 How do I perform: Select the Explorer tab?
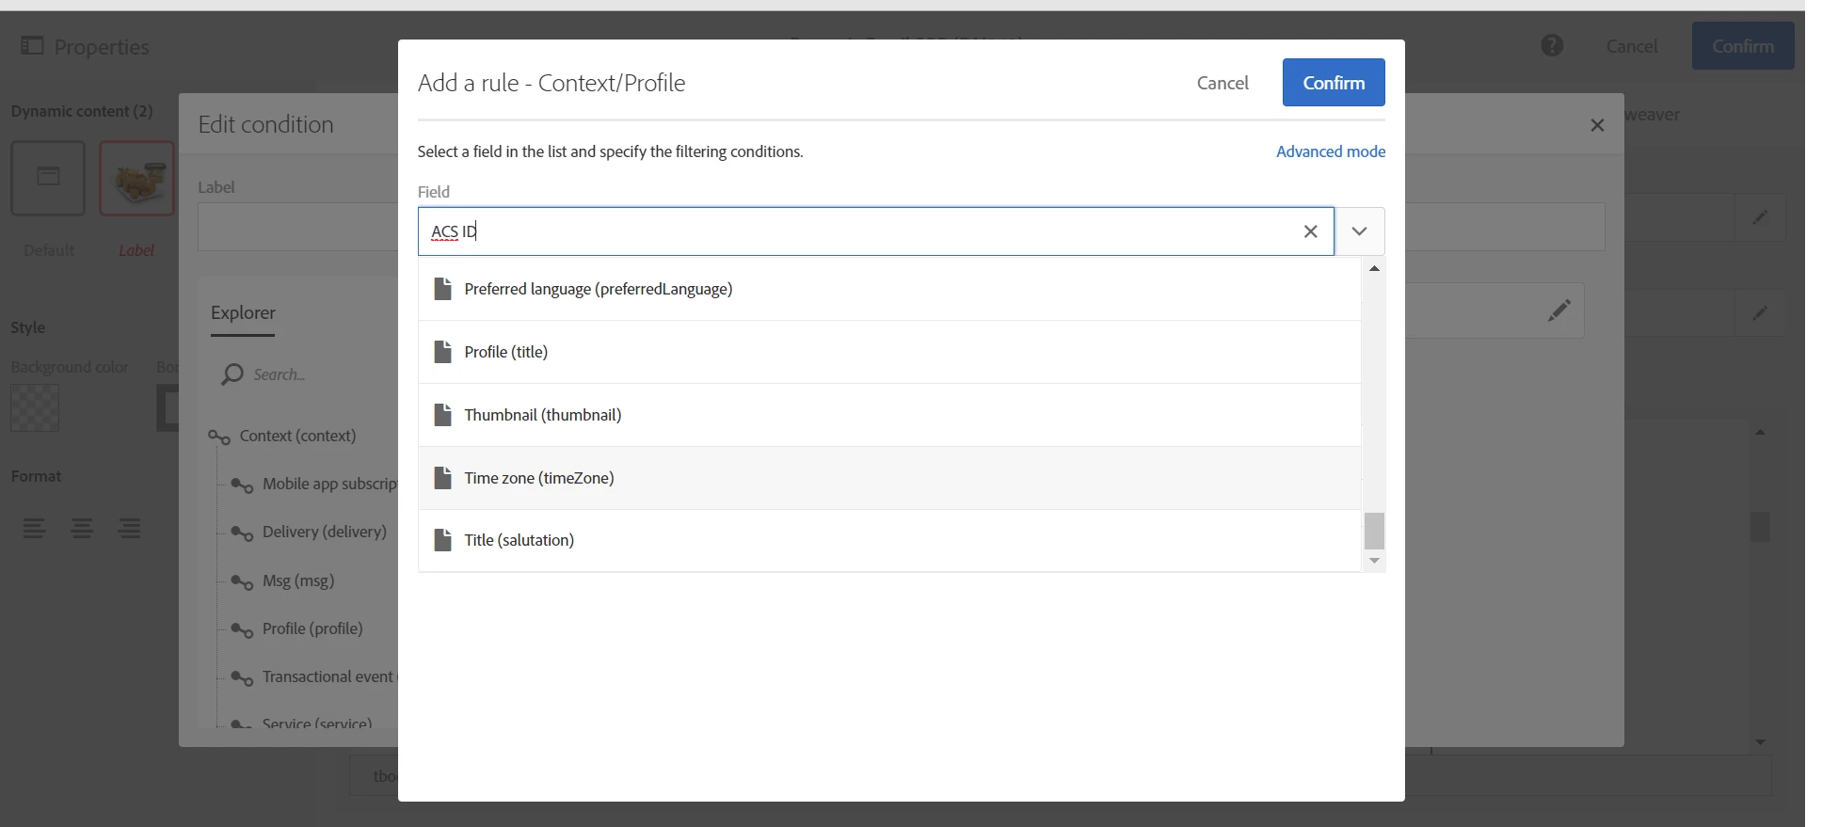click(x=243, y=313)
